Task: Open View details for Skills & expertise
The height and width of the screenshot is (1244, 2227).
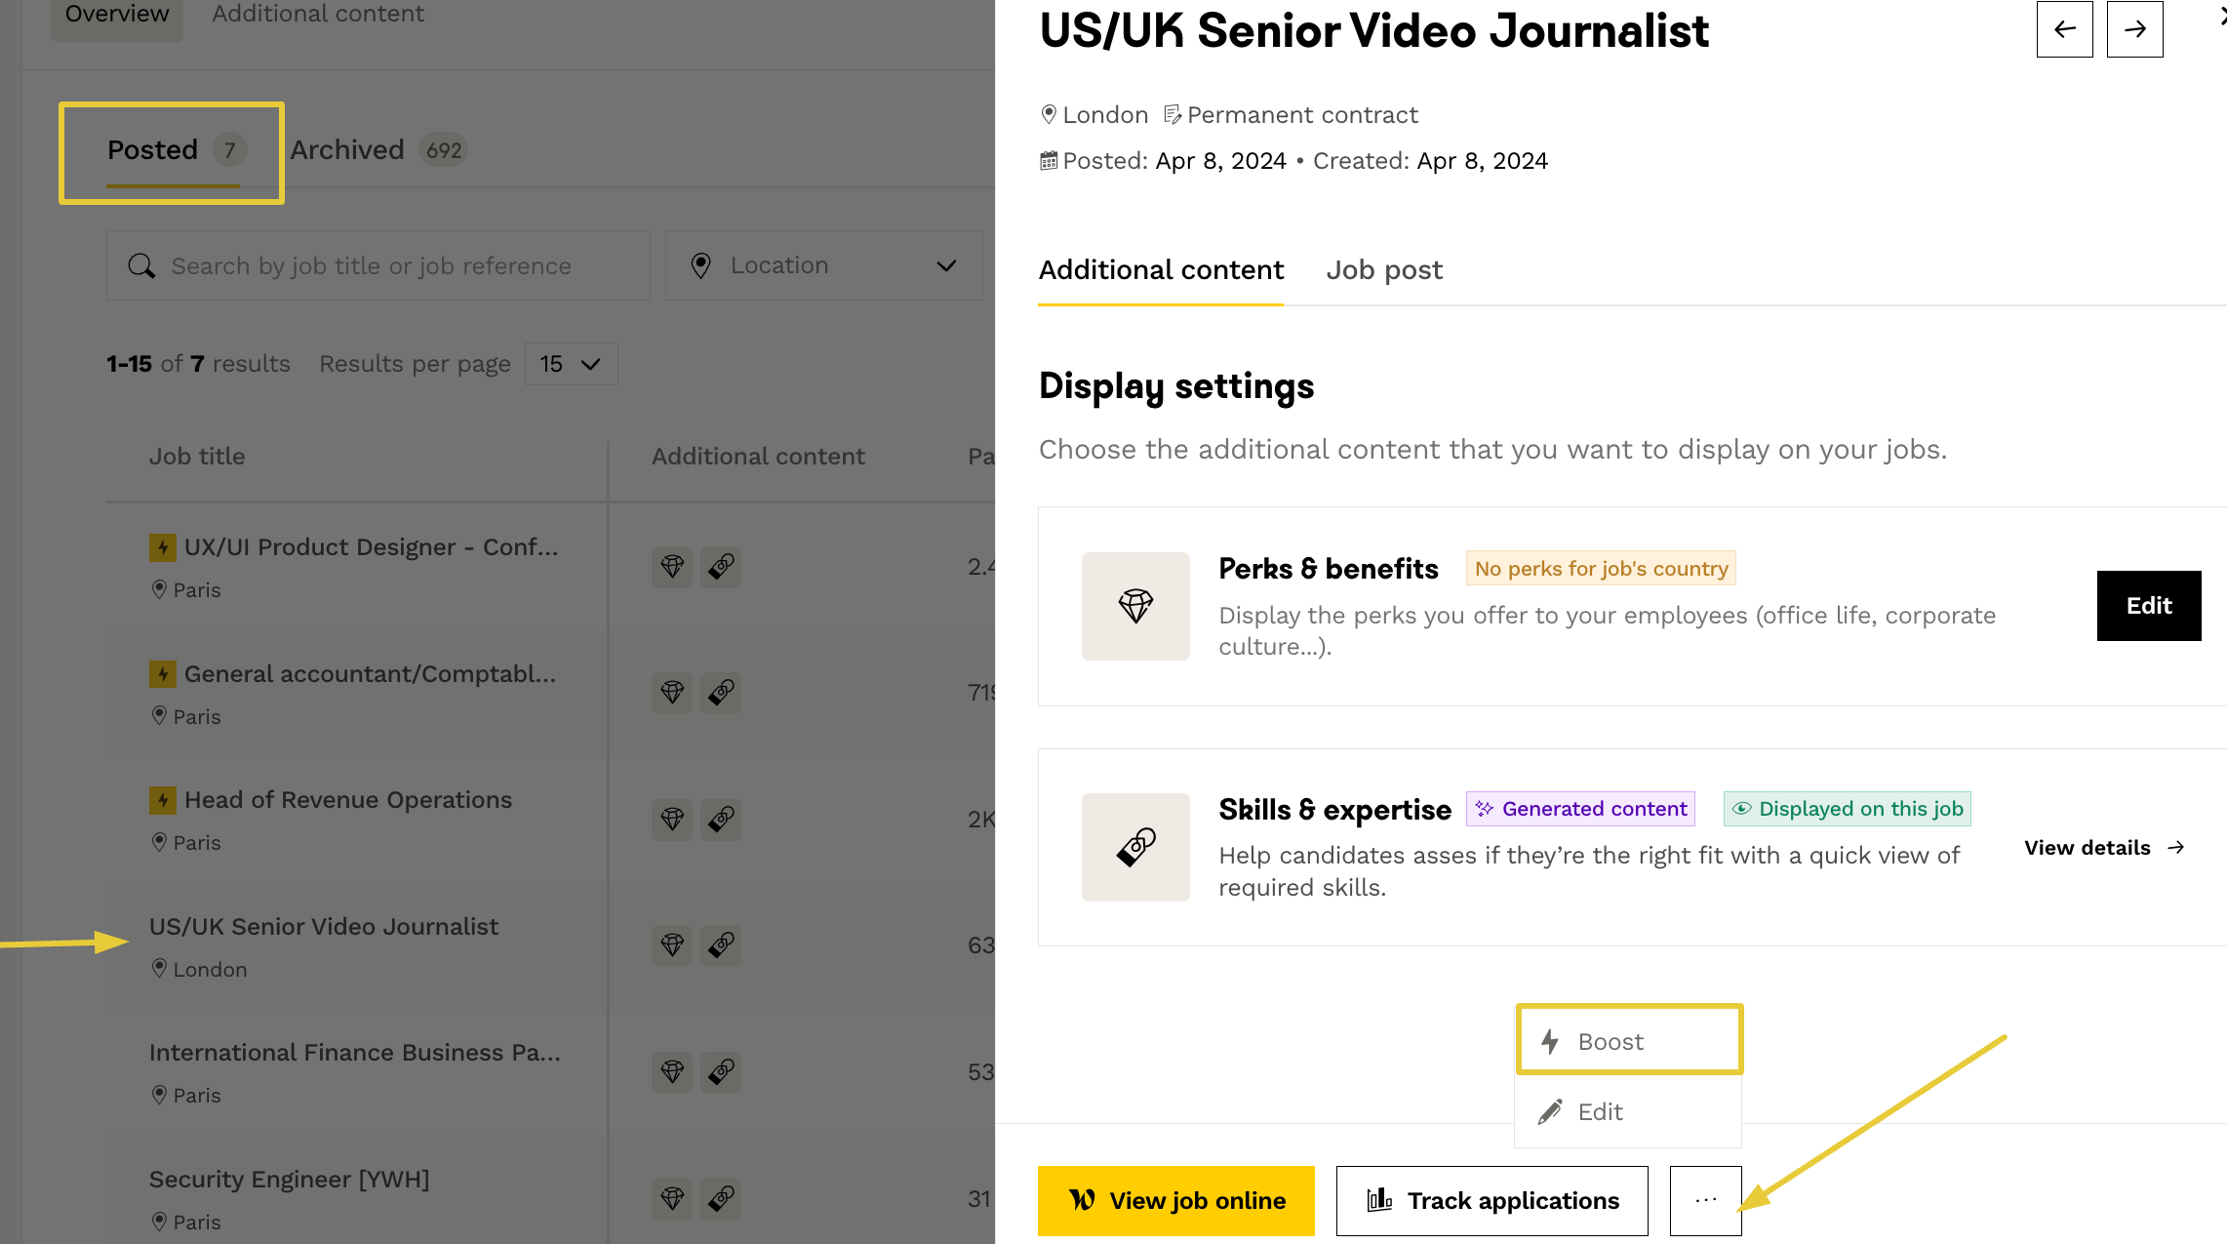Action: pyautogui.click(x=2103, y=847)
